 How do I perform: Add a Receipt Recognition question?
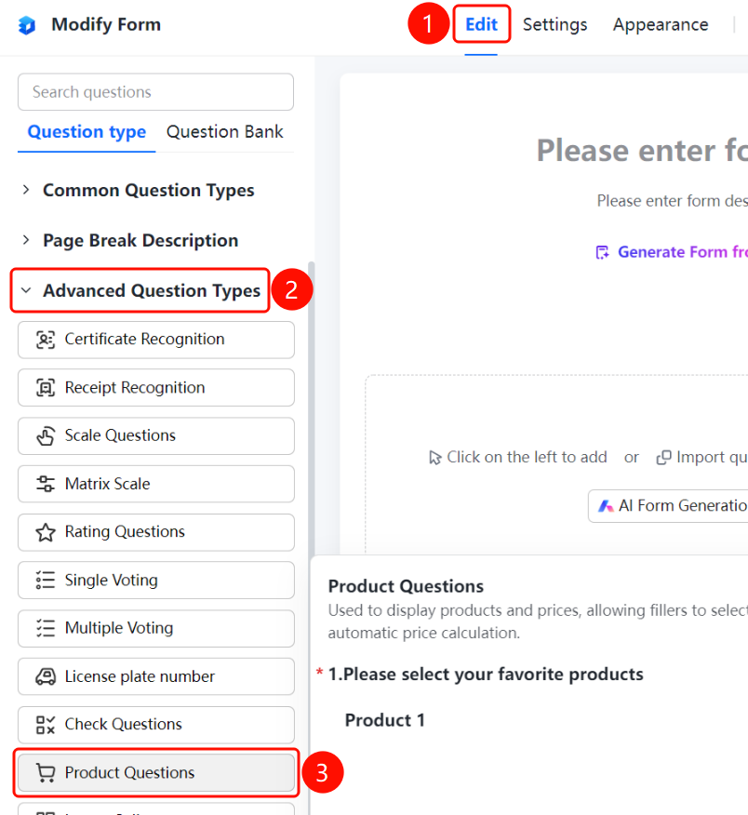tap(156, 388)
